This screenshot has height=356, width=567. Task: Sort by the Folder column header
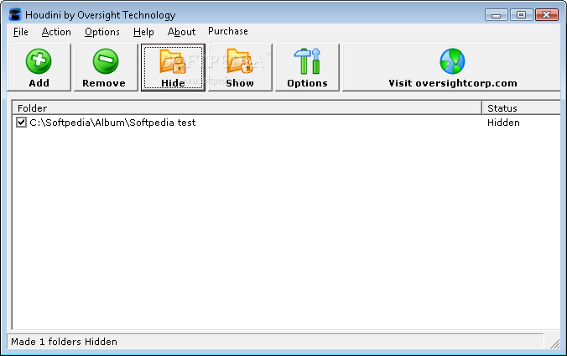coord(247,108)
